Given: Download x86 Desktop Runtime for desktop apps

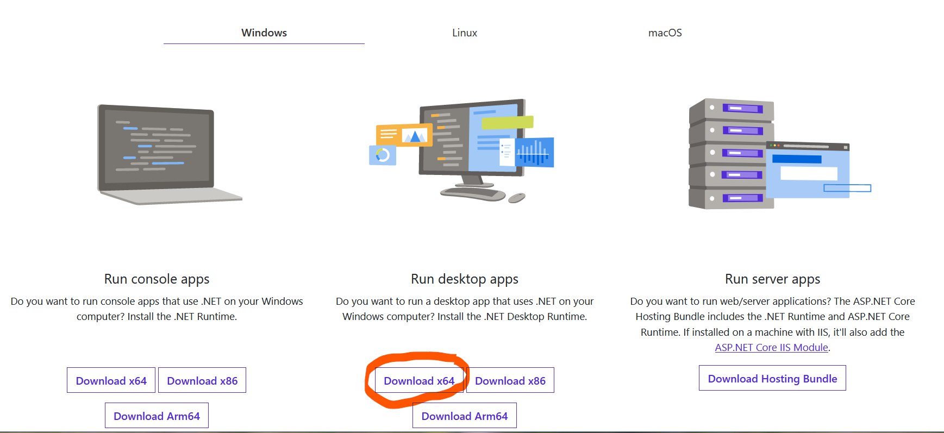Looking at the screenshot, I should click(x=510, y=380).
